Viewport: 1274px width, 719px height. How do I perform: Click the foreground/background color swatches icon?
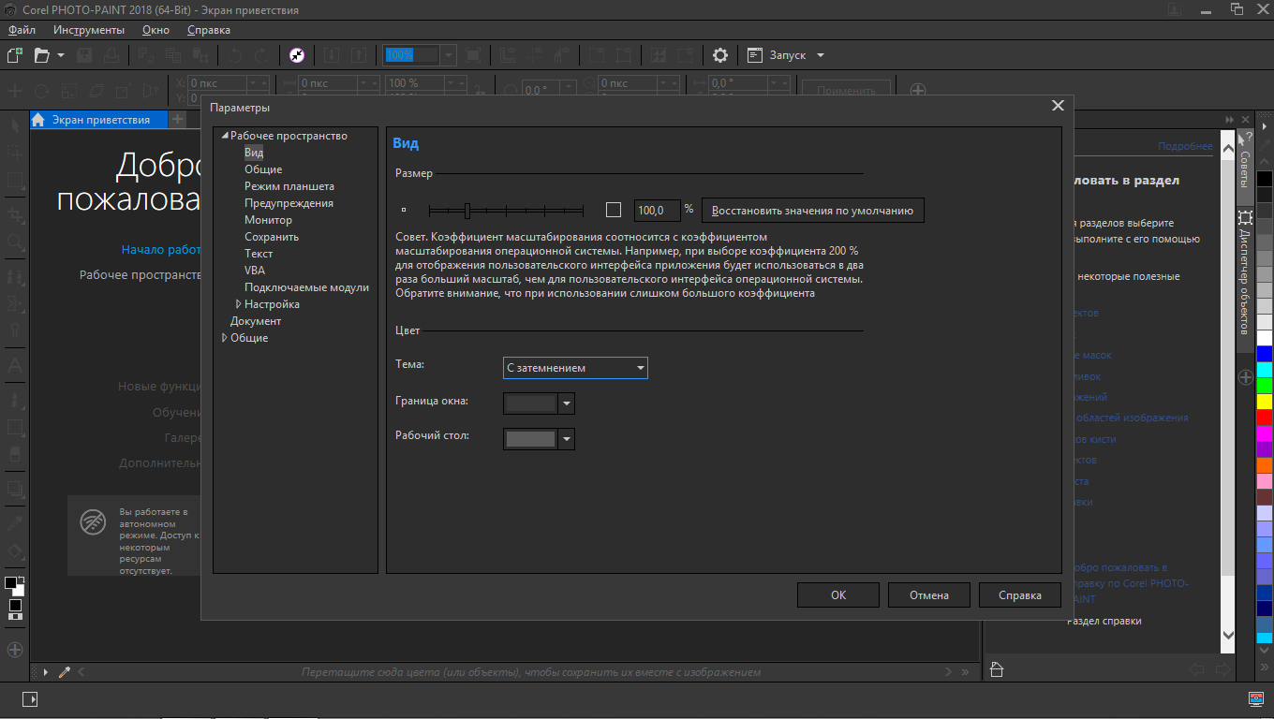(15, 587)
